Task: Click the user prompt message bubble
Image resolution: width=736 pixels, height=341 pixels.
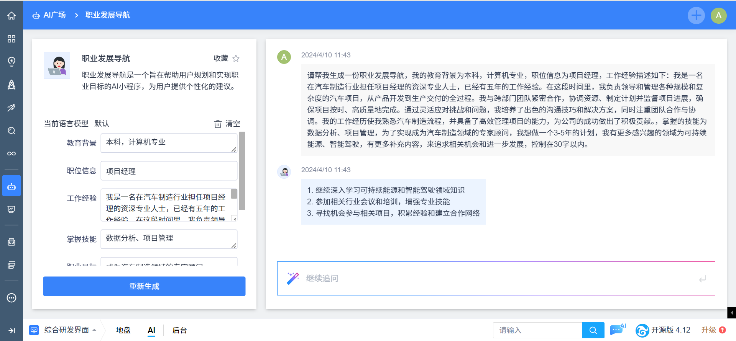Action: 508,110
